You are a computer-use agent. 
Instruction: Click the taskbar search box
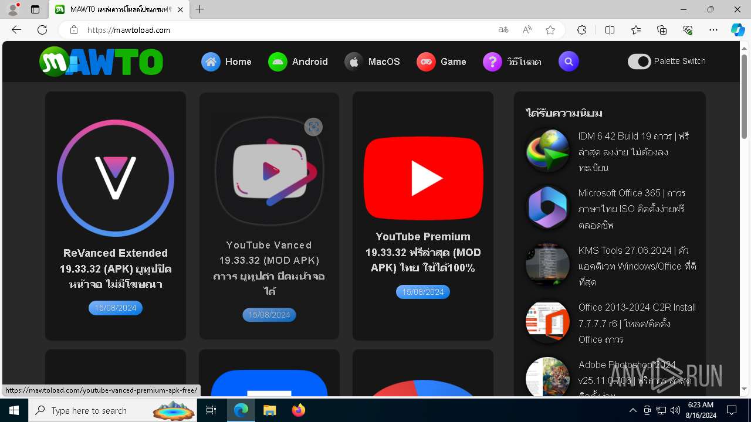coord(114,410)
